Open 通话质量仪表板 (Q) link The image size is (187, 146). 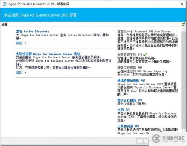click(131, 80)
